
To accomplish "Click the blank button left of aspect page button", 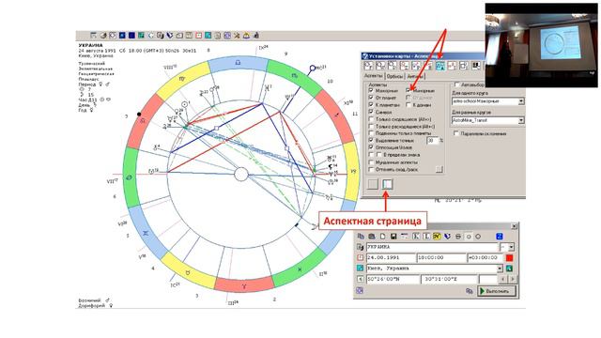I will [373, 184].
